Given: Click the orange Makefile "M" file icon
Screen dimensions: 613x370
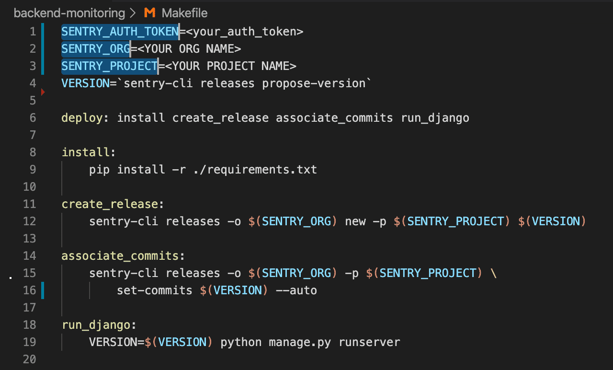Looking at the screenshot, I should click(149, 13).
